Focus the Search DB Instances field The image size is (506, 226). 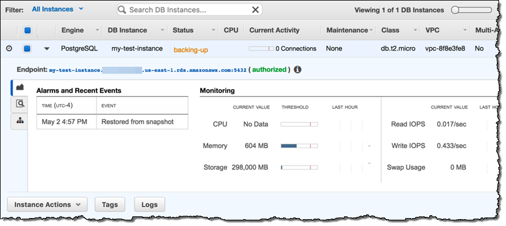click(x=189, y=10)
